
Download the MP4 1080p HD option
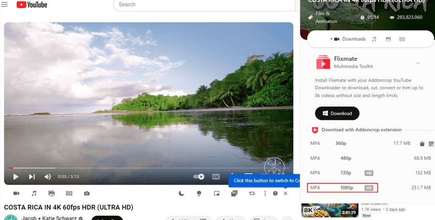click(x=342, y=188)
